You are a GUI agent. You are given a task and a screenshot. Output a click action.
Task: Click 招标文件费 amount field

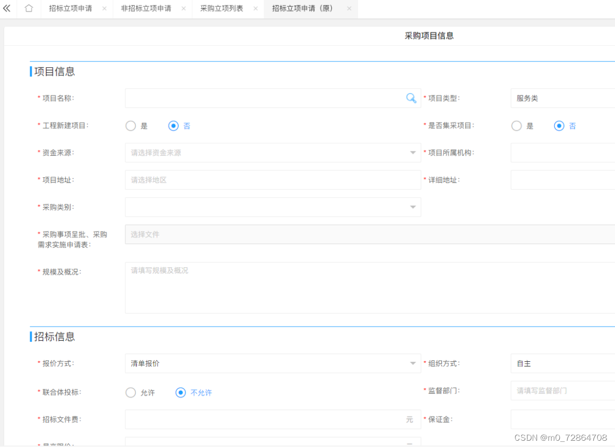pyautogui.click(x=273, y=420)
